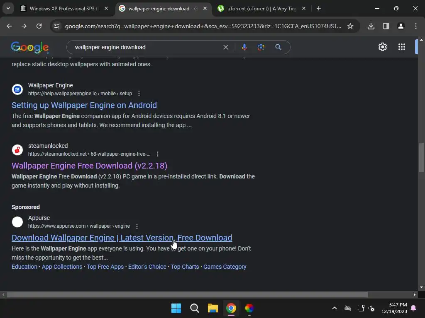
Task: Go forward to the next page
Action: coord(24,26)
